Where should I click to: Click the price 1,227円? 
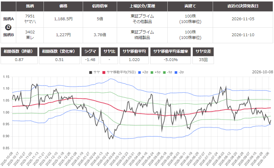[x=63, y=35]
